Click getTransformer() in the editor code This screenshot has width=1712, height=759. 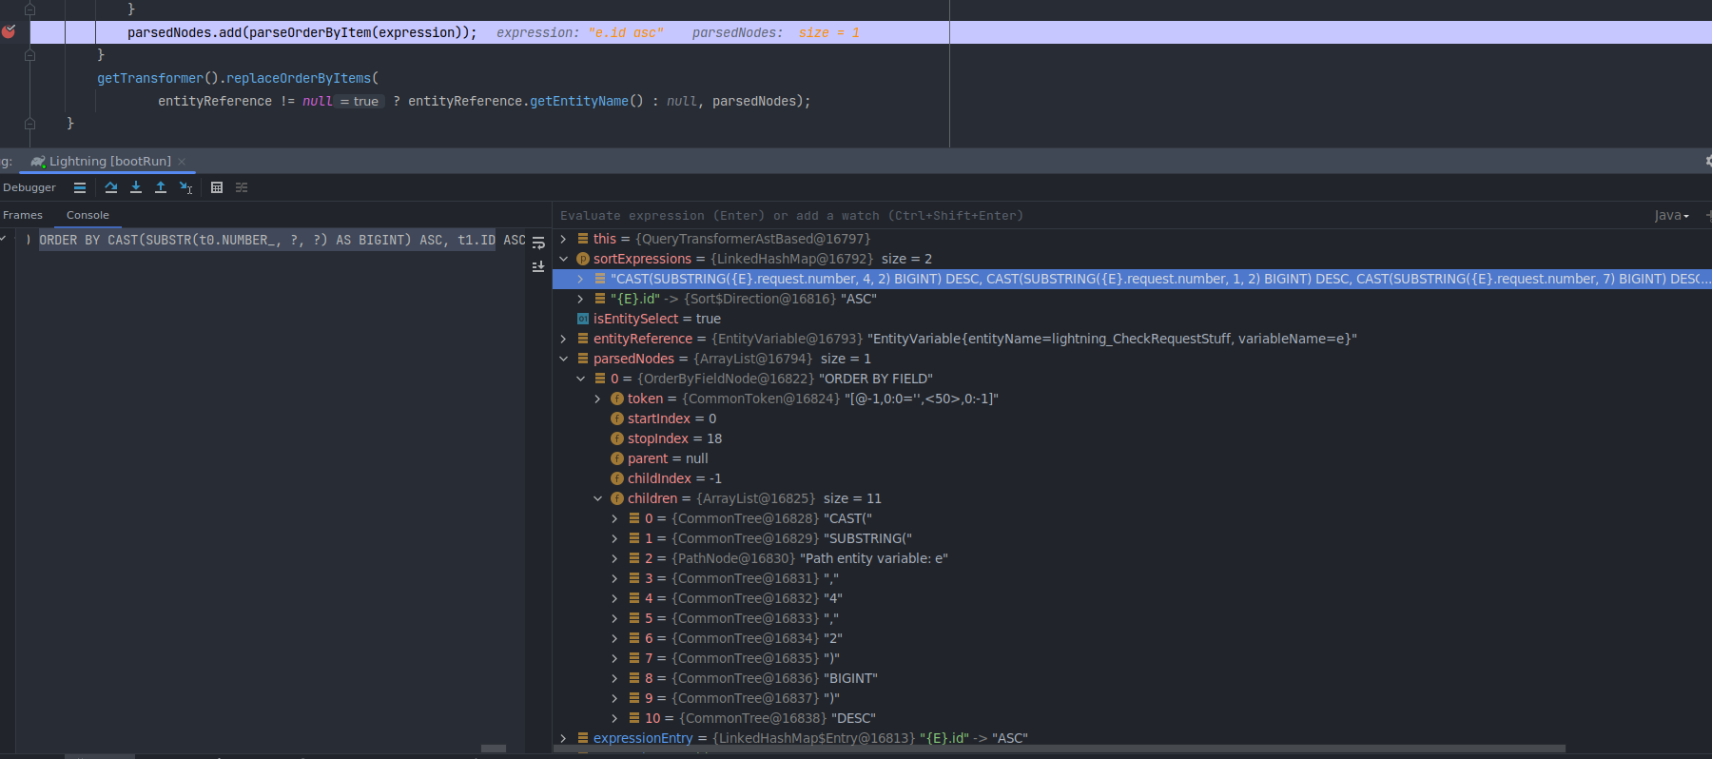[158, 78]
